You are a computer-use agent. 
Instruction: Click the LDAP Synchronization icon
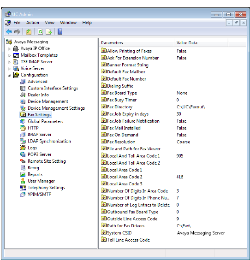tap(23, 141)
